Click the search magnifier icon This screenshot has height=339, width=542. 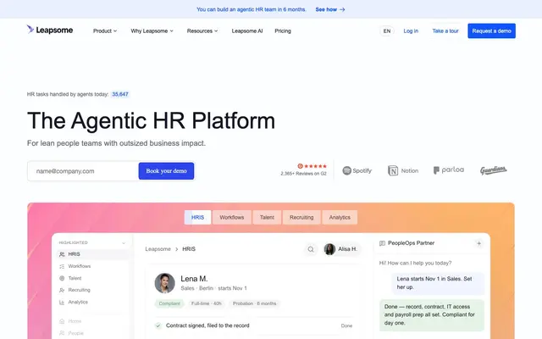[311, 249]
